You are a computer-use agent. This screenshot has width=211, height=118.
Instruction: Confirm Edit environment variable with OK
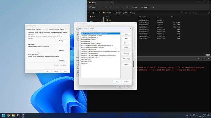click(116, 82)
